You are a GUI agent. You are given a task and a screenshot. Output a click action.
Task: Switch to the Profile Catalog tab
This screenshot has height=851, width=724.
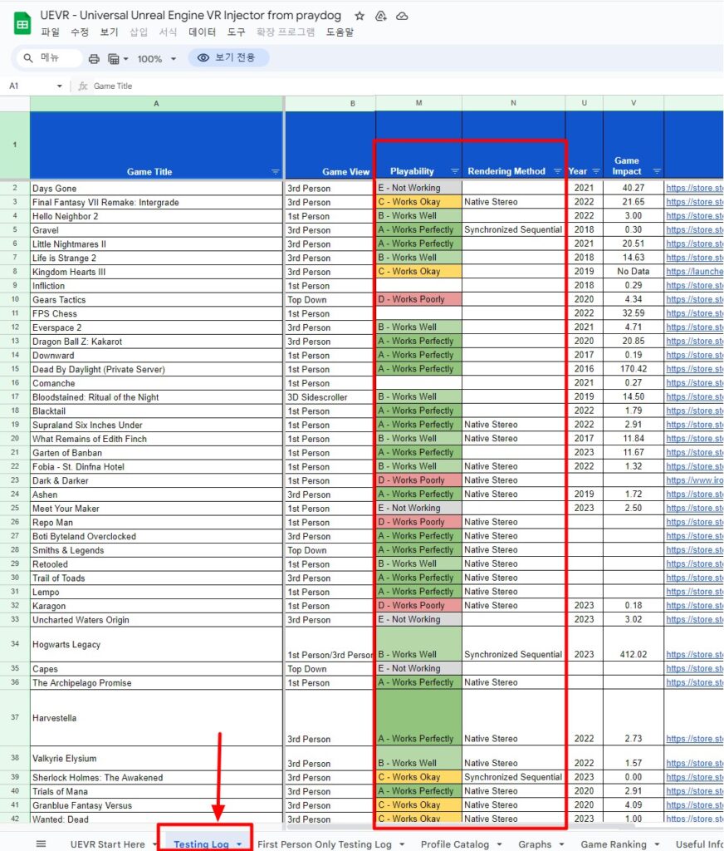[454, 844]
